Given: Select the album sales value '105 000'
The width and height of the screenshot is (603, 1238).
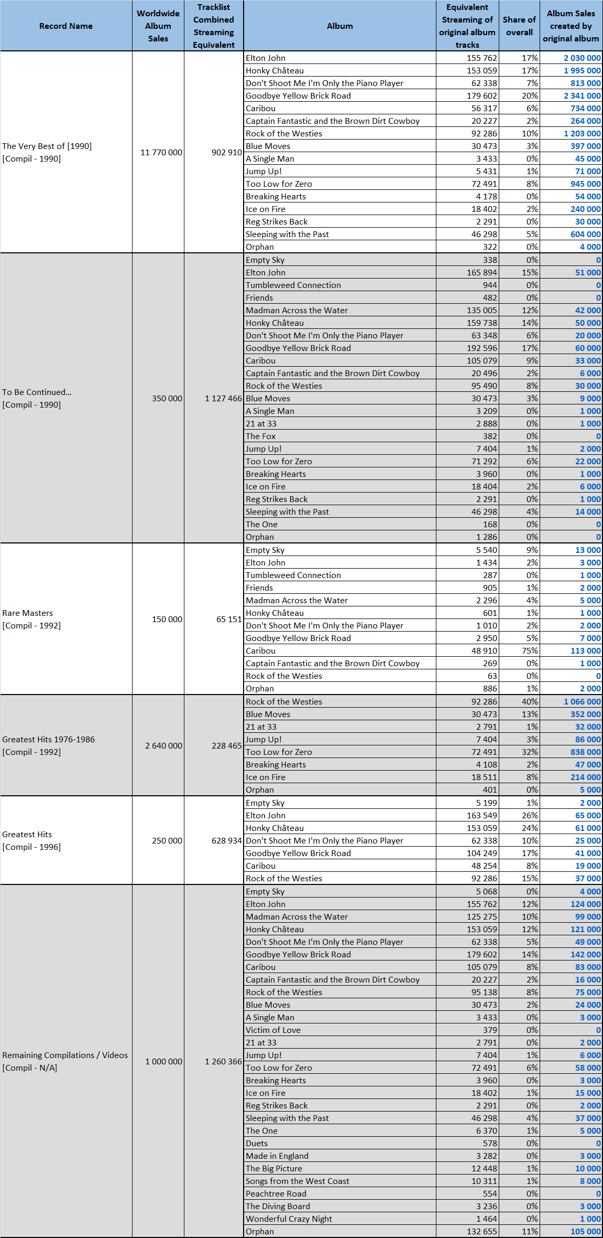Looking at the screenshot, I should [586, 1231].
